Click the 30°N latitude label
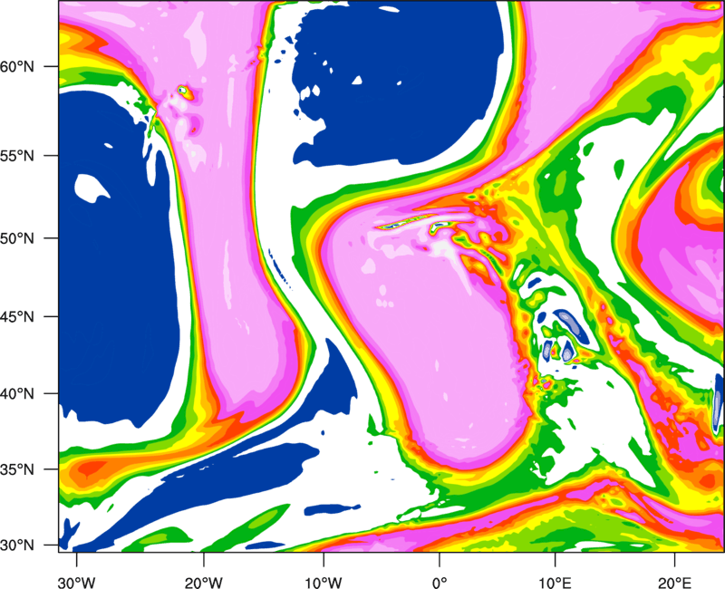Viewport: 725px width, 589px height. (x=17, y=546)
